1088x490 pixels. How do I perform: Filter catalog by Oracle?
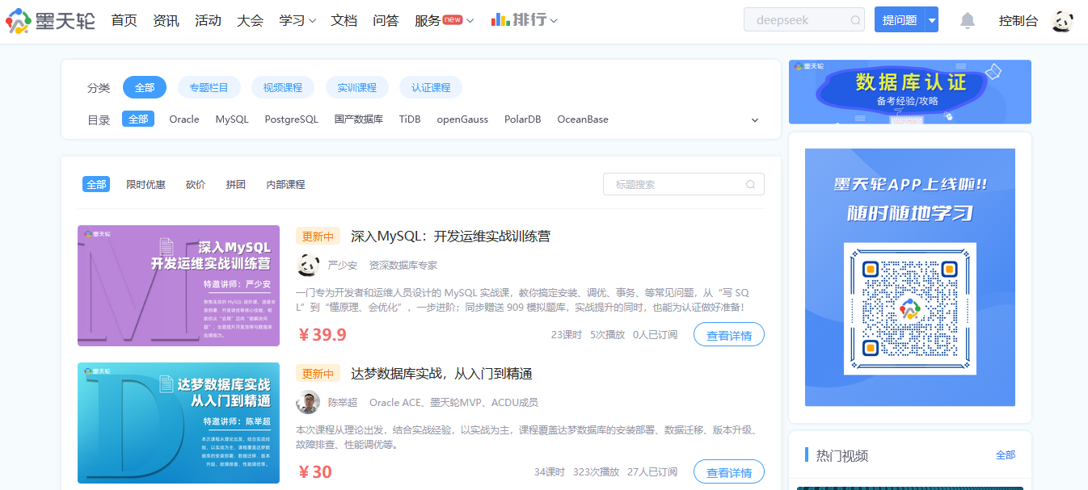click(x=184, y=119)
